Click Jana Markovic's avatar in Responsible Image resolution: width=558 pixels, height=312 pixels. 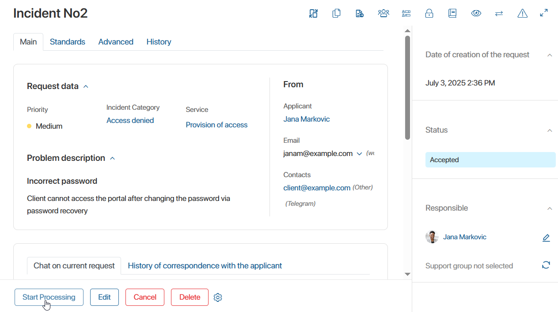click(x=432, y=237)
